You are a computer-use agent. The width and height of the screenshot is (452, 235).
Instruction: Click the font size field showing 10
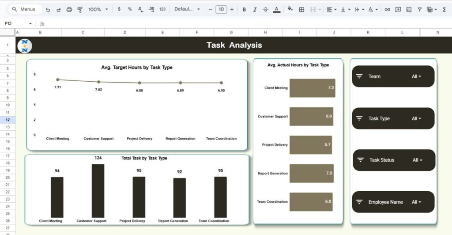click(221, 9)
